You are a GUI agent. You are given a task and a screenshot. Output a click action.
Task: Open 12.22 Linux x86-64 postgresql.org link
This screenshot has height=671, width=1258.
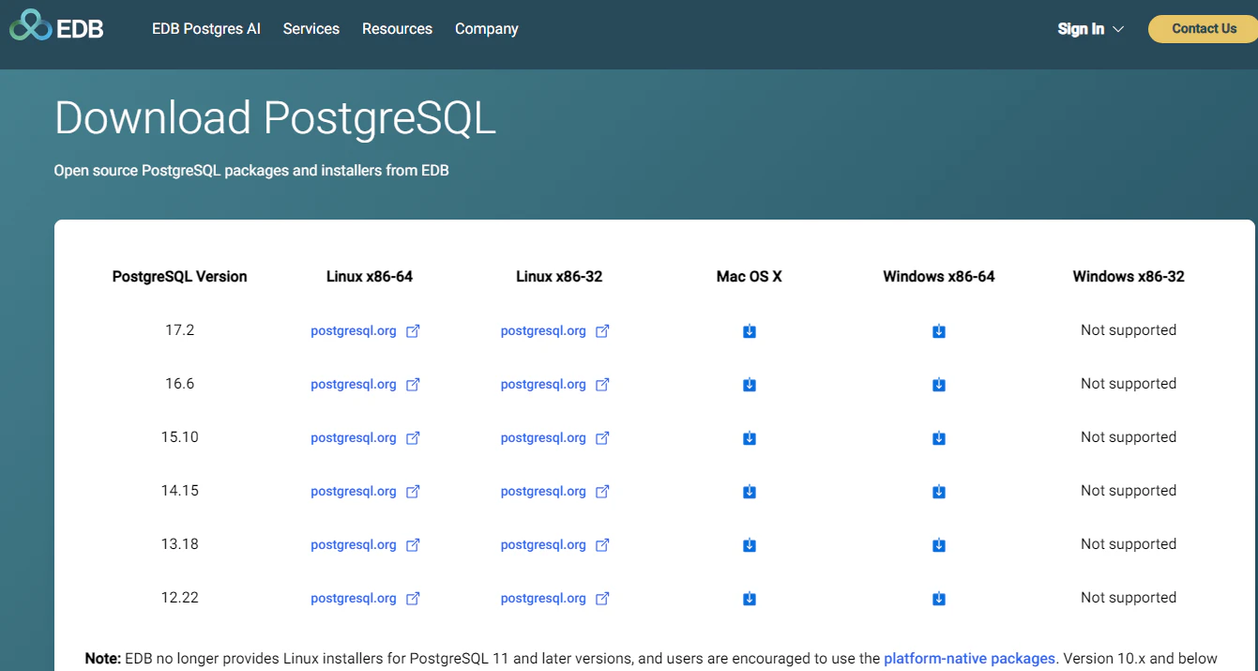pos(365,599)
